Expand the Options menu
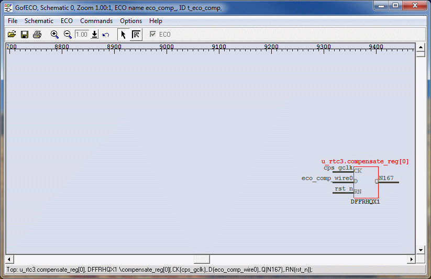 click(x=131, y=21)
